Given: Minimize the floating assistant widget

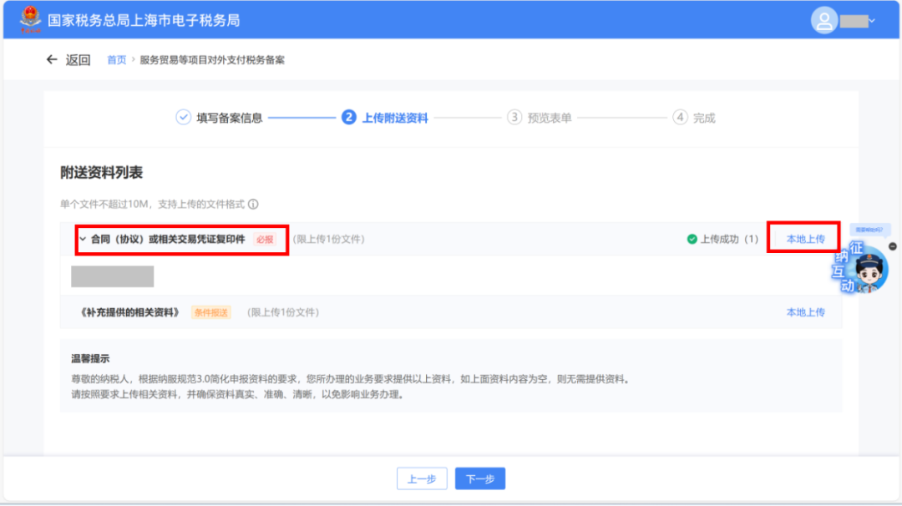Looking at the screenshot, I should click(894, 246).
